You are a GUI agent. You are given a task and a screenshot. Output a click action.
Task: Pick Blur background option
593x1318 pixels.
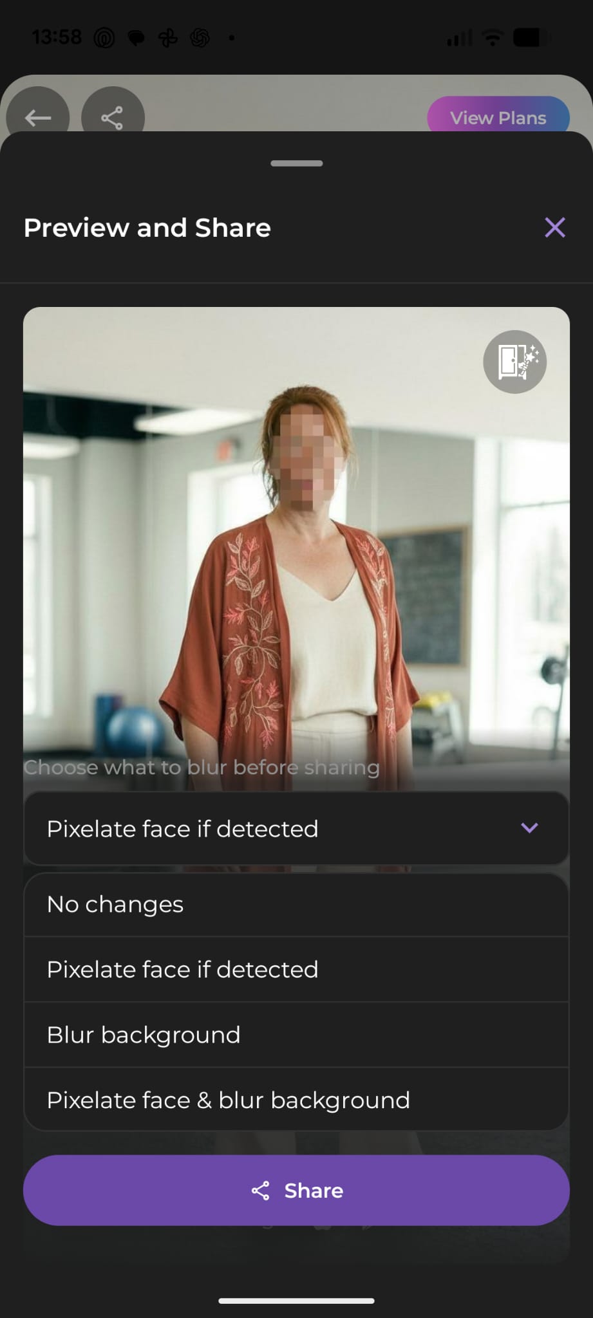(296, 1035)
